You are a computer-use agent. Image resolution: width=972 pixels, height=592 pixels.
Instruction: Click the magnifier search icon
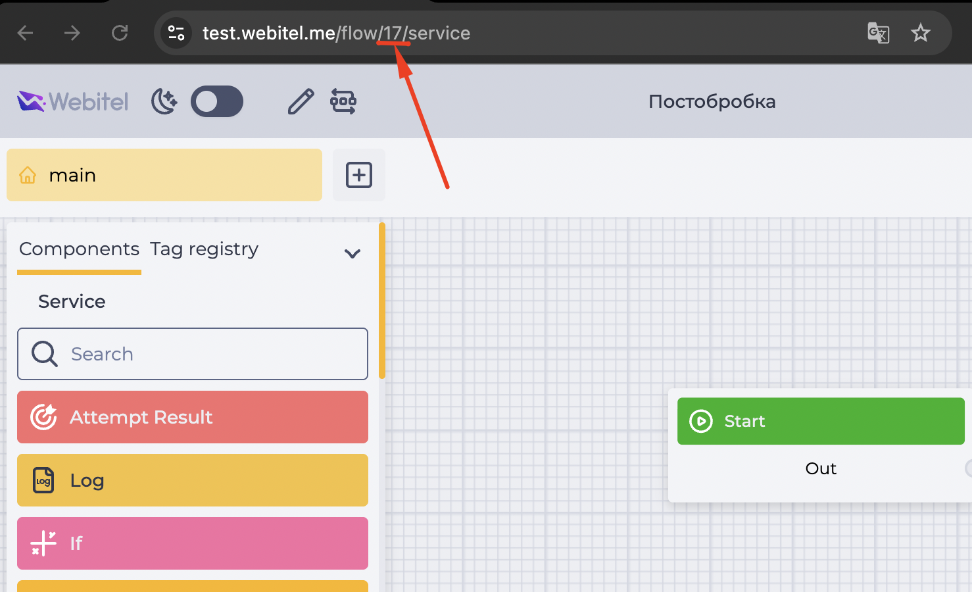point(45,354)
